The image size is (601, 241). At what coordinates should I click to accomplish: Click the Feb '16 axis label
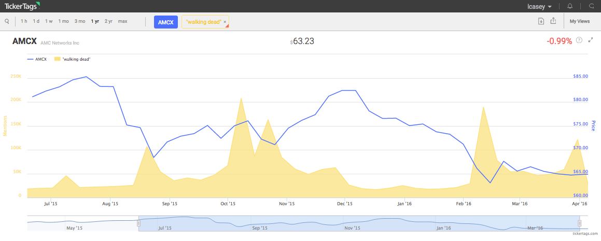click(x=464, y=204)
